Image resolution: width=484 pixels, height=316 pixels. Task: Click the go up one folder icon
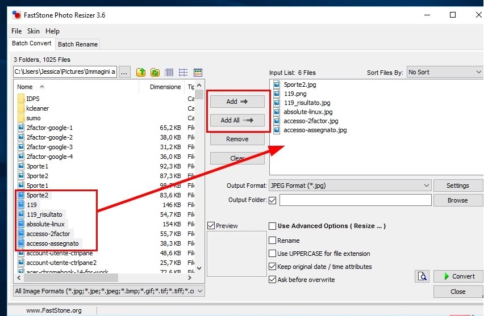coord(141,72)
